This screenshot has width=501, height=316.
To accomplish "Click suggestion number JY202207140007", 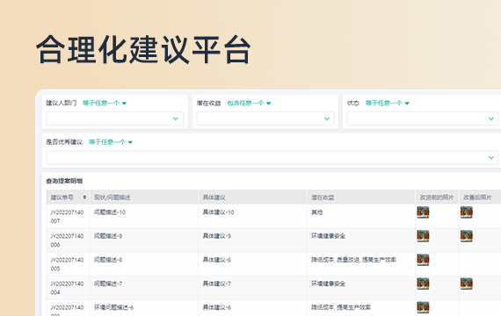I will coord(67,217).
